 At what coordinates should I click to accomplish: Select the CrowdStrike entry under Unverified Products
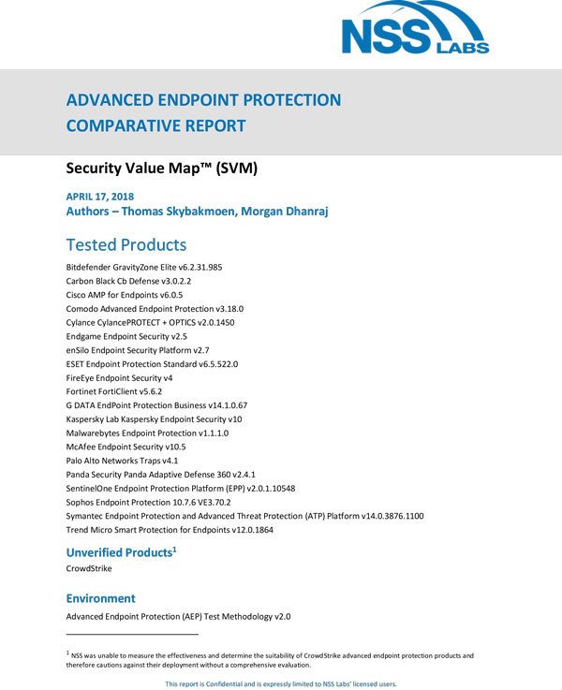[89, 568]
